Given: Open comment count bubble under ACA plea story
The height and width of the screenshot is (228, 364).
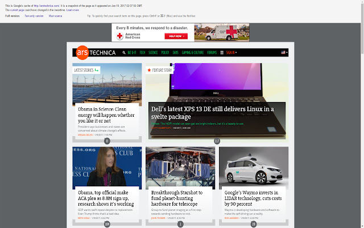Looking at the screenshot, I should coord(107,224).
